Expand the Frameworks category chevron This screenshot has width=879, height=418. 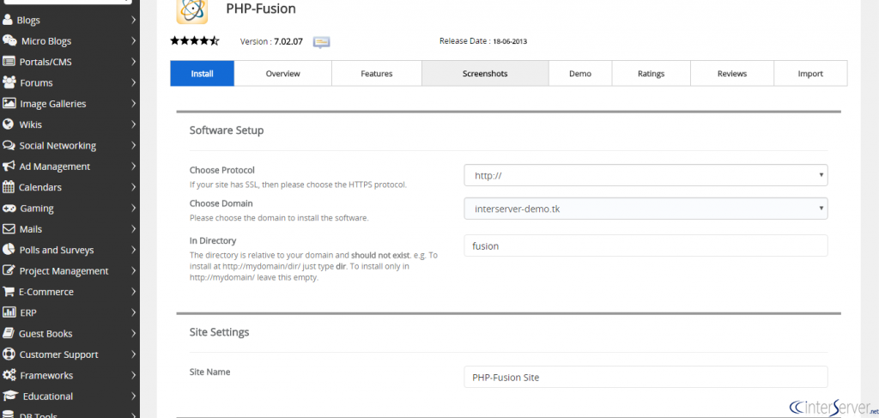pos(133,375)
